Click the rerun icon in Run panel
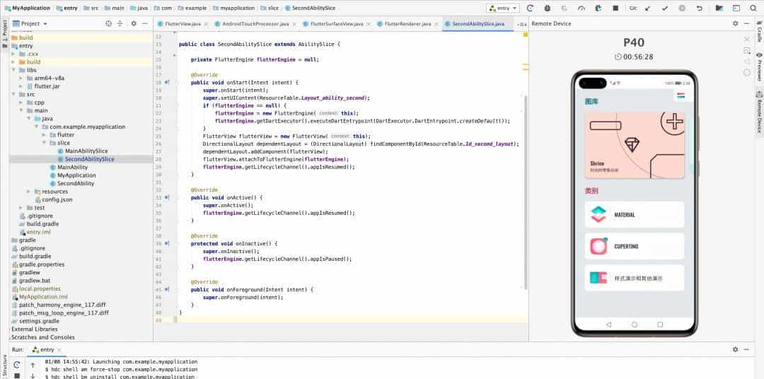764x379 pixels. click(16, 364)
